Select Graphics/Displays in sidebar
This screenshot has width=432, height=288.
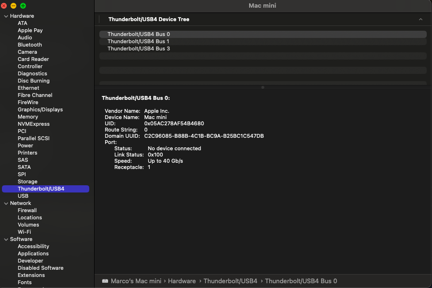click(x=40, y=109)
